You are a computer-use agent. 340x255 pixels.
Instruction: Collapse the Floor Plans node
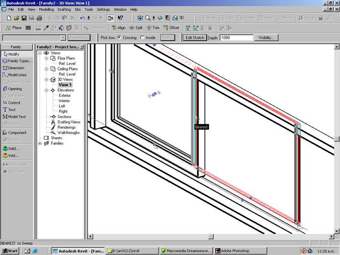coord(46,58)
